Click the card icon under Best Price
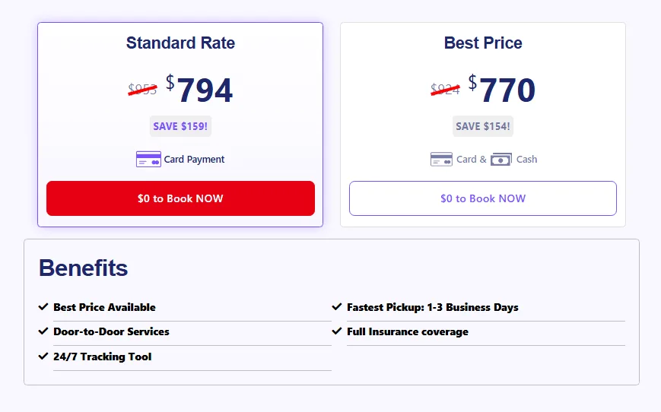The width and height of the screenshot is (661, 412). click(x=441, y=160)
